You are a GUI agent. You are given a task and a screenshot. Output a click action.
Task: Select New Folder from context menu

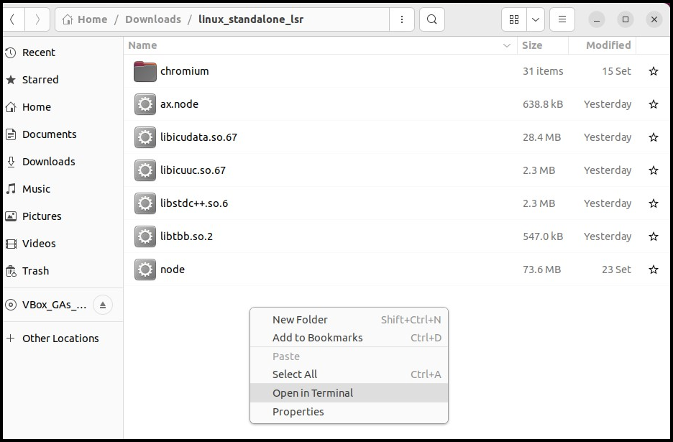click(x=300, y=320)
